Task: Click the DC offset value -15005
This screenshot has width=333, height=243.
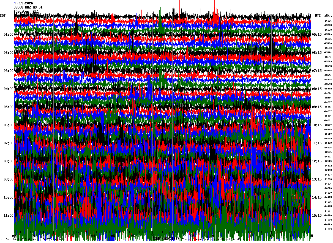Action: pos(327,84)
